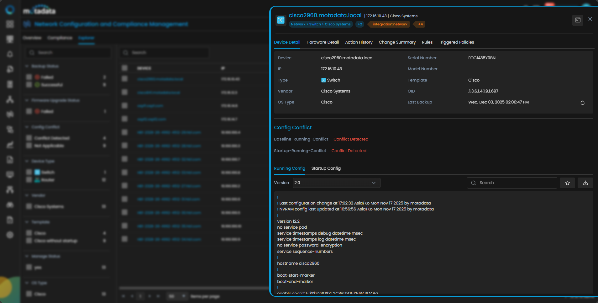598x303 pixels.
Task: Open the Rules tab
Action: [427, 42]
